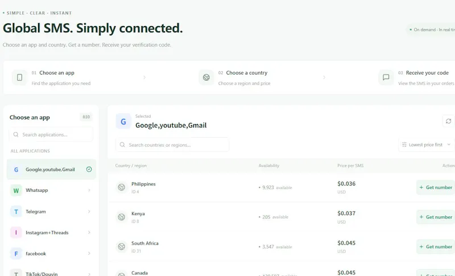Image resolution: width=455 pixels, height=276 pixels.
Task: Click the chevron on the Instagram+Threads row
Action: coord(89,233)
